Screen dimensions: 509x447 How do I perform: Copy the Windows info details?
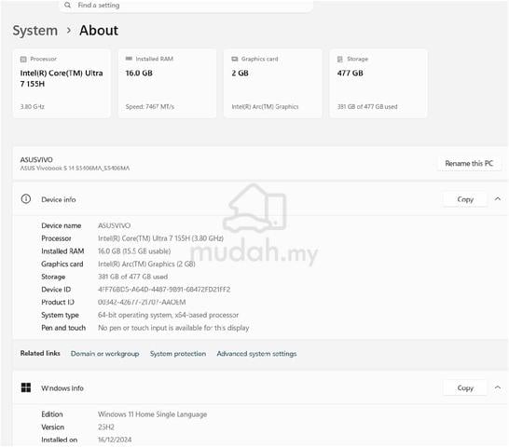tap(465, 387)
